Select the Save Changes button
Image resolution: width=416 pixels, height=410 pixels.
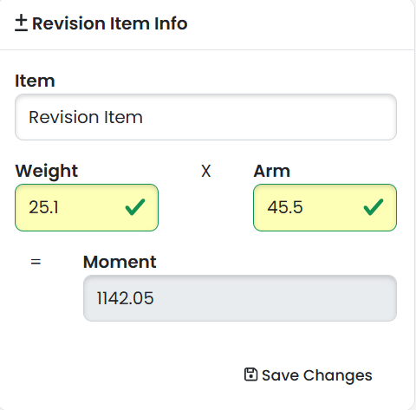point(309,375)
